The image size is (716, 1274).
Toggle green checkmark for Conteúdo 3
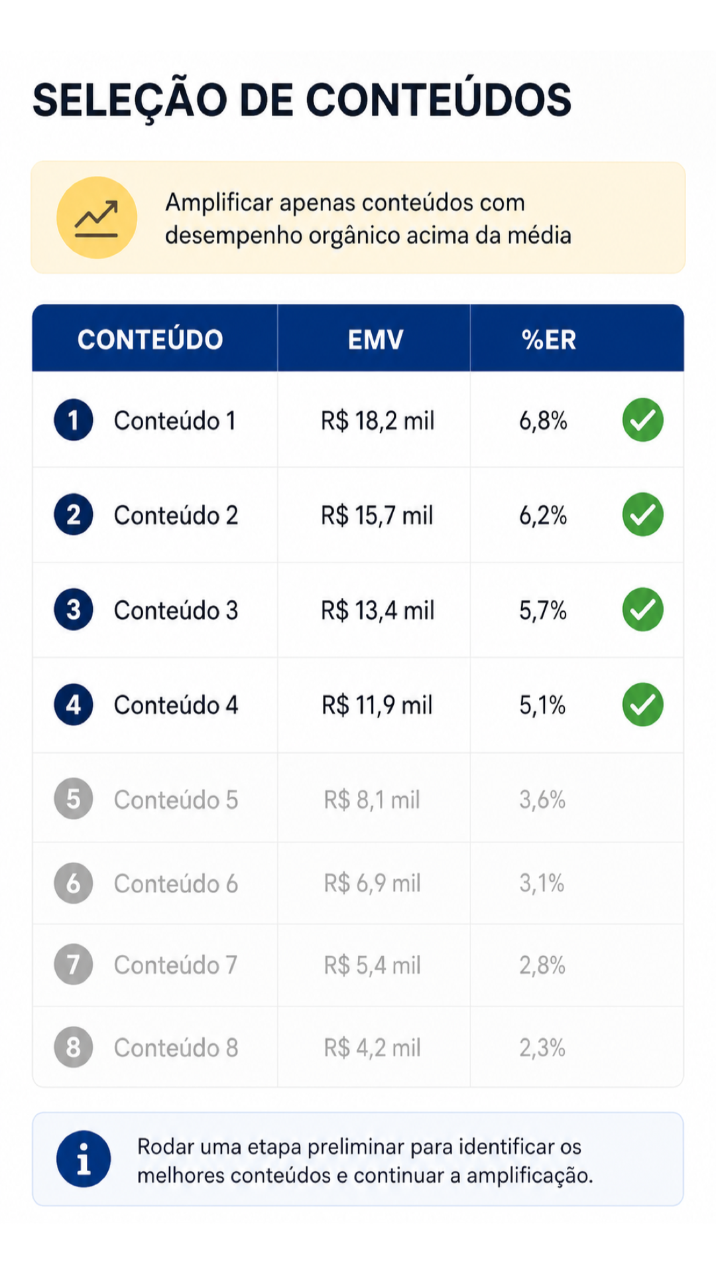pos(643,610)
